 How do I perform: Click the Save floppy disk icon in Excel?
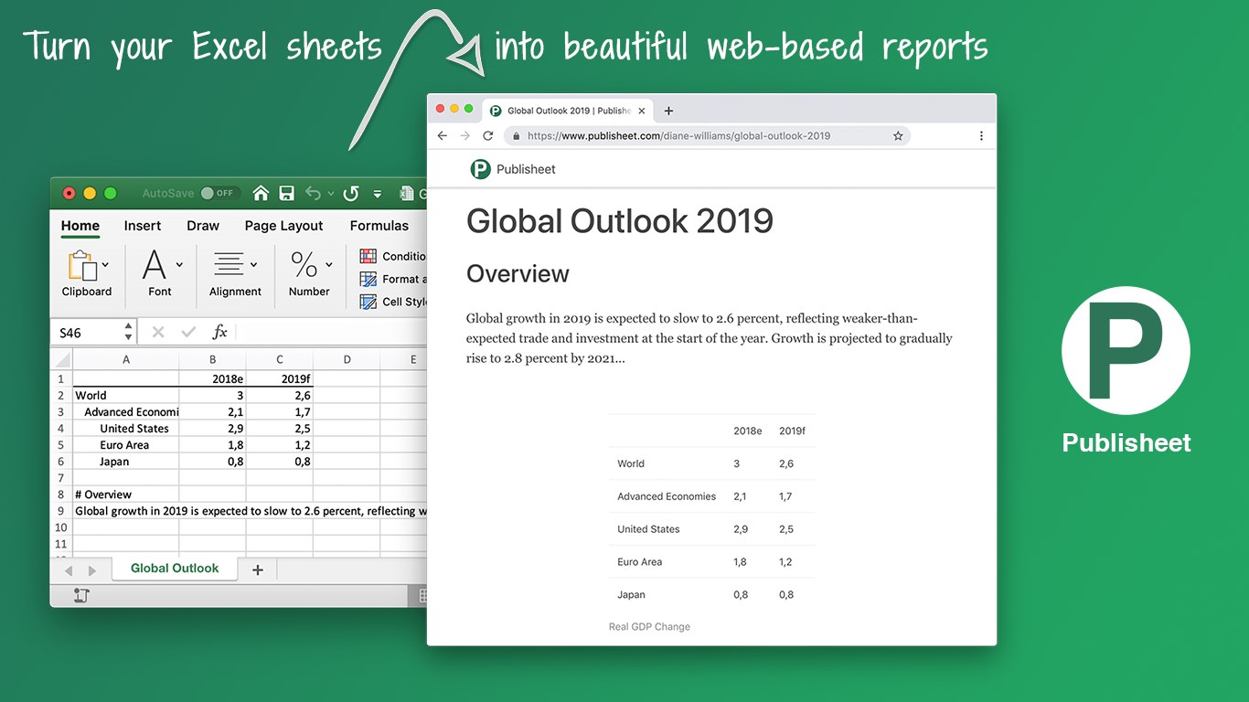pyautogui.click(x=287, y=193)
